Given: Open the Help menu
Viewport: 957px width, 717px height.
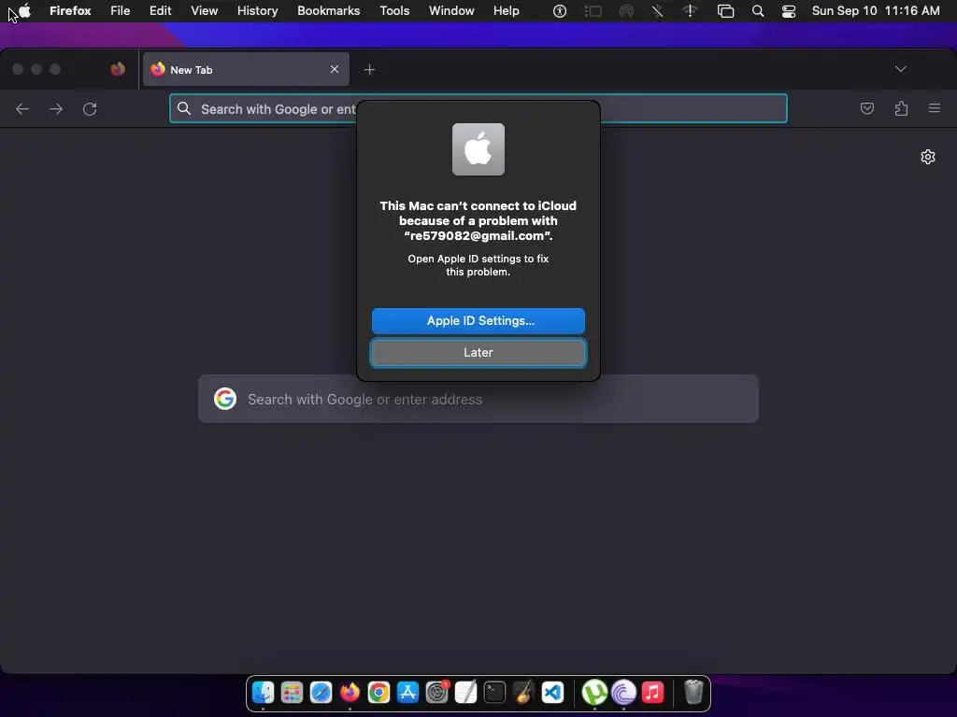Looking at the screenshot, I should 506,11.
